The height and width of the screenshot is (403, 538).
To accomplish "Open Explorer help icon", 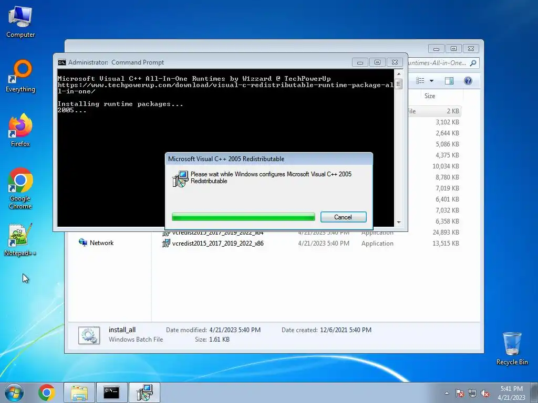I will point(468,80).
